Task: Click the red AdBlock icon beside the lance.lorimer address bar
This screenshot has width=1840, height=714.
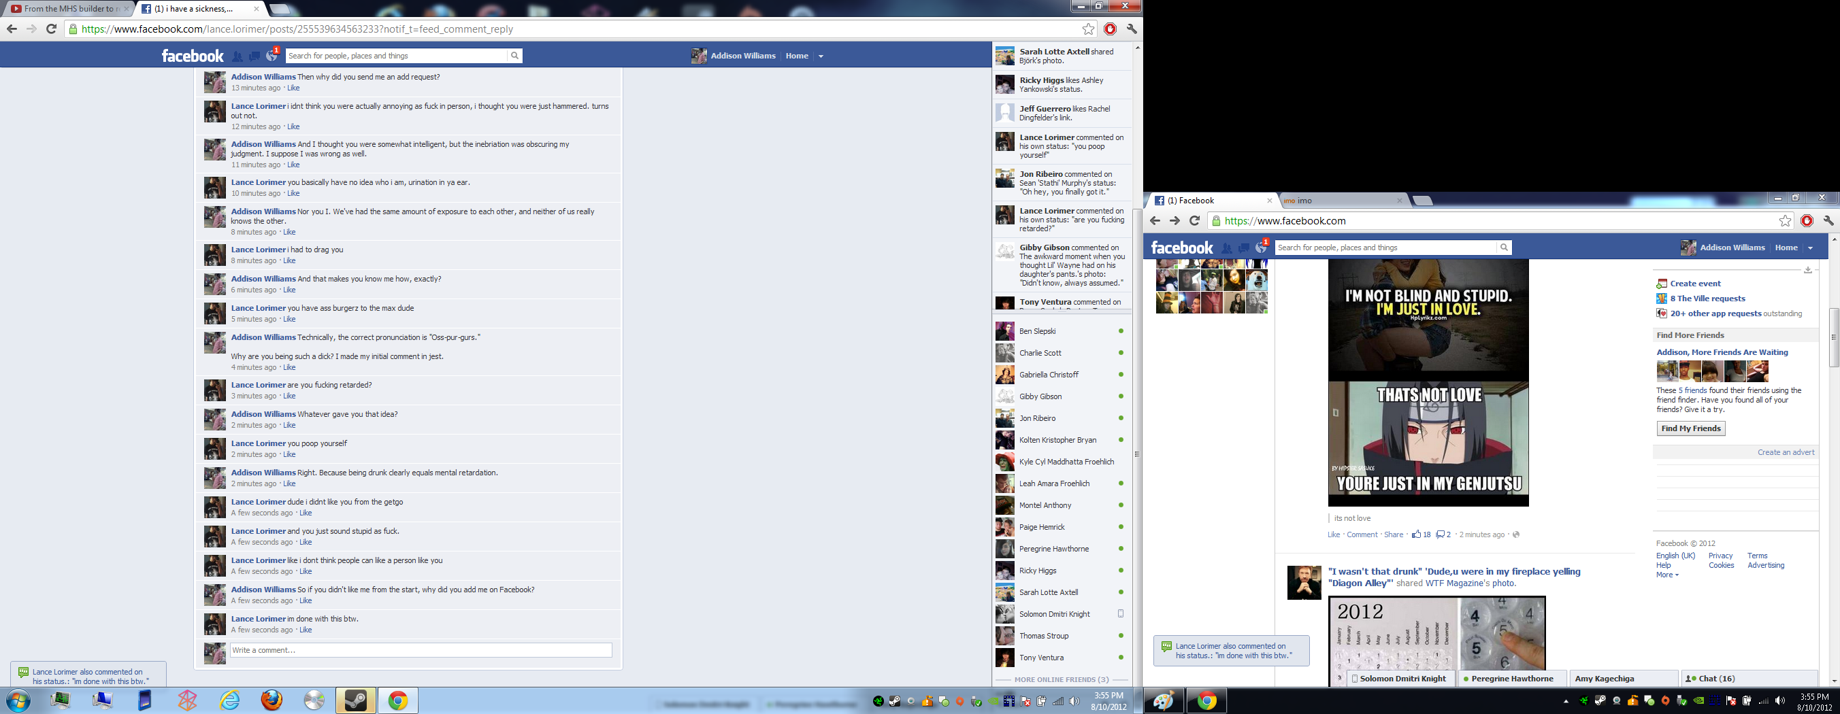Action: (1110, 29)
